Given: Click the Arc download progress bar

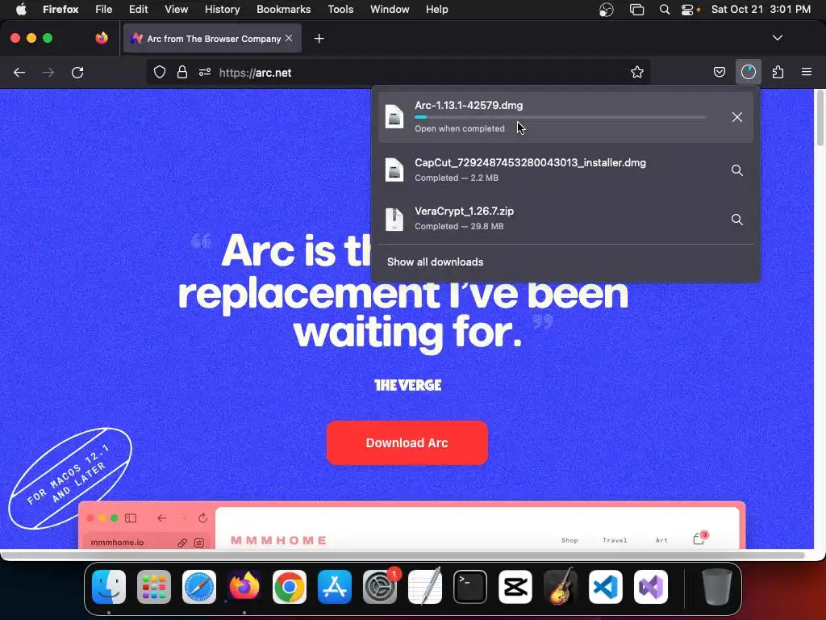Looking at the screenshot, I should [x=560, y=117].
